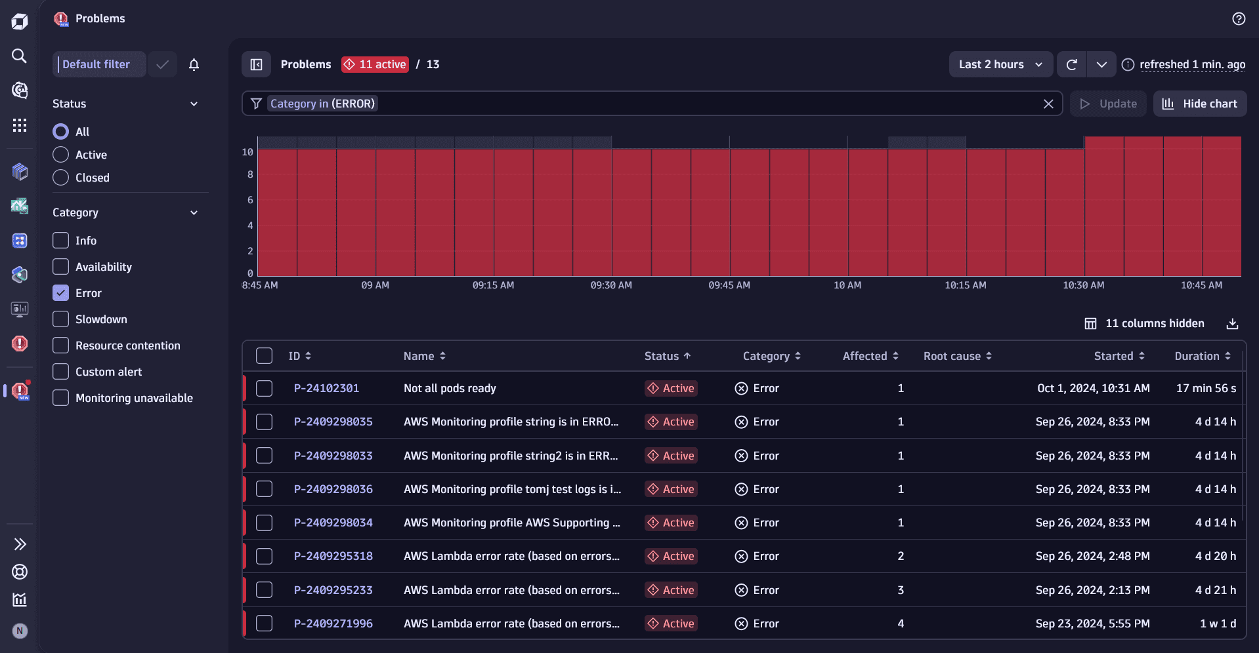Collapse the Category filter section
The width and height of the screenshot is (1259, 653).
pos(194,212)
